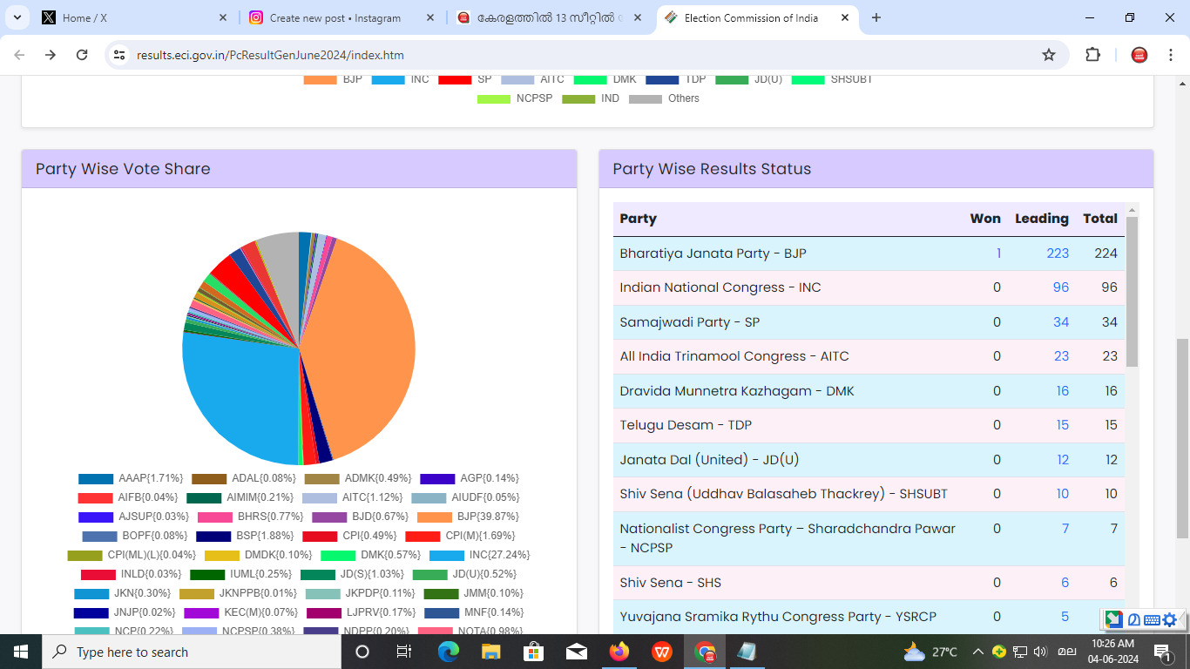
Task: View site information icon in address bar
Action: [120, 55]
